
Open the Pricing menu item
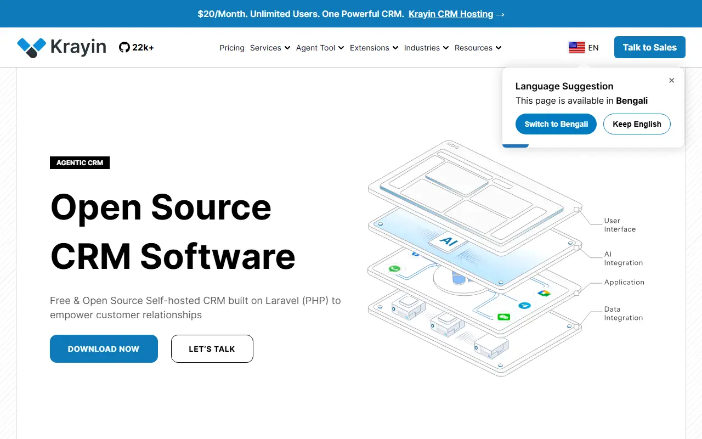(x=232, y=48)
